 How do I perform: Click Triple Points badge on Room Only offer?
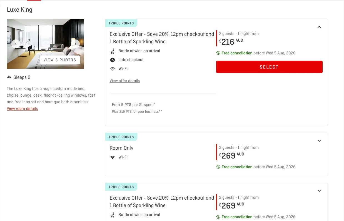(x=121, y=137)
